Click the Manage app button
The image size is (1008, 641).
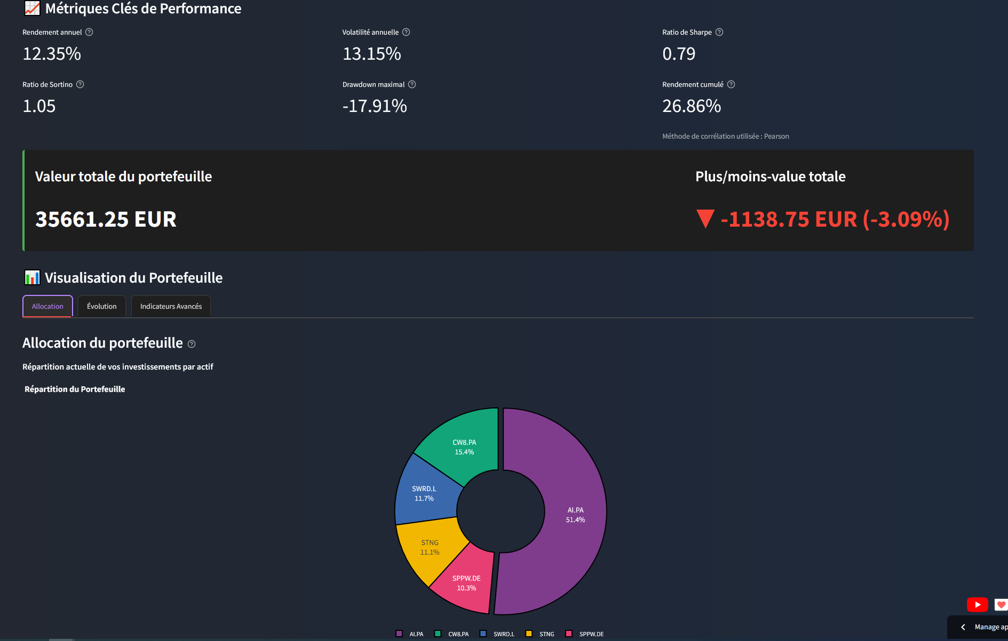pyautogui.click(x=990, y=627)
